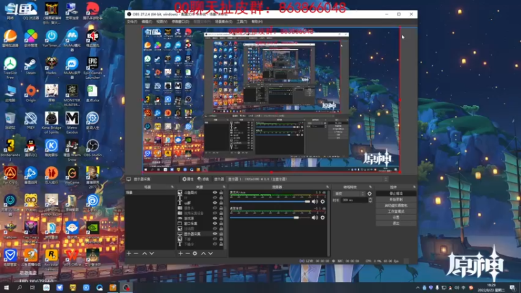
Task: Click the 开始录制 button
Action: pyautogui.click(x=396, y=199)
